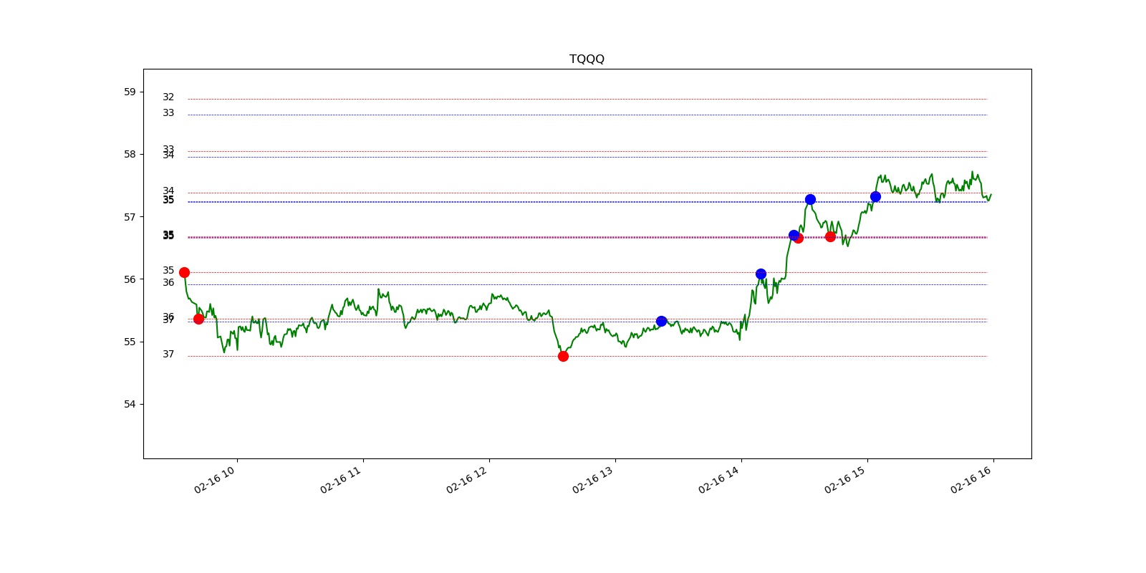
Task: Click the 02-16 11 time axis label
Action: (340, 480)
